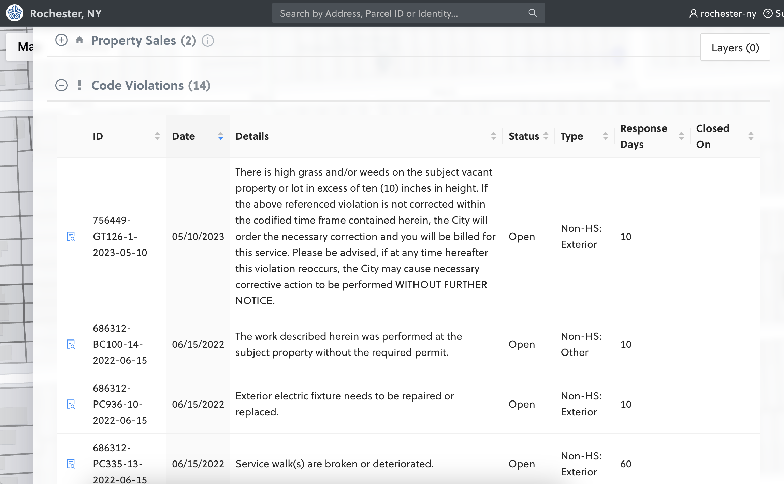Click the Rochester city logo icon

[14, 13]
